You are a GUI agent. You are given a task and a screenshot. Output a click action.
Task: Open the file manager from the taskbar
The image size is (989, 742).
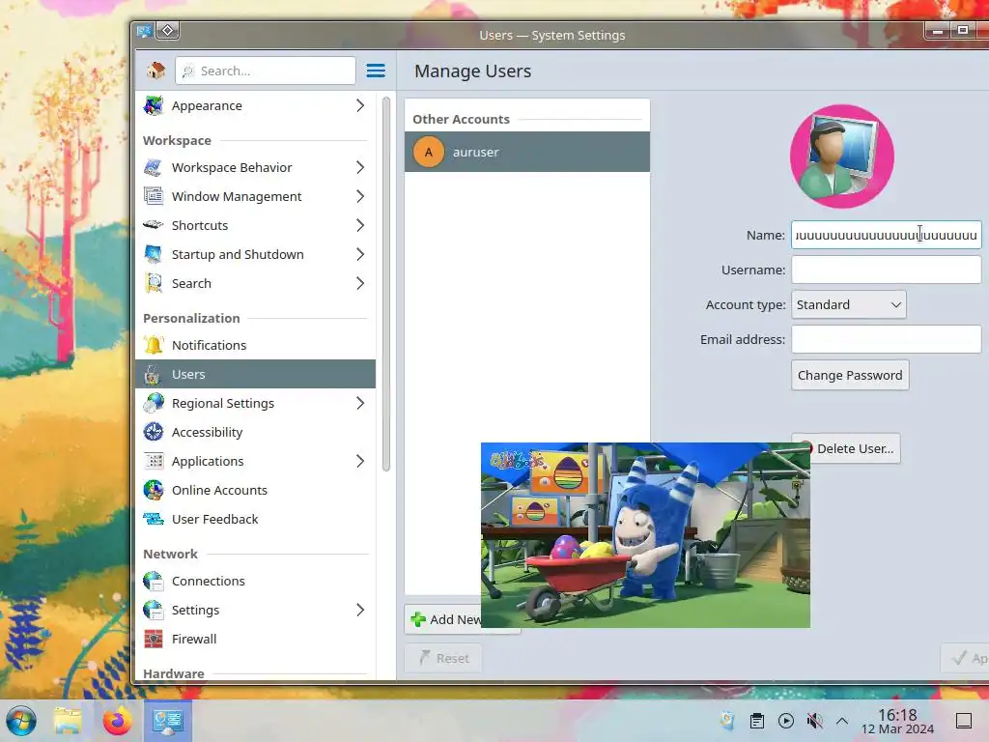coord(68,721)
